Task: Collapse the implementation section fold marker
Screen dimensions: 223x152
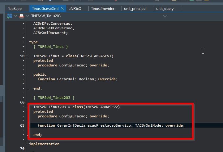Action: [x=27, y=144]
